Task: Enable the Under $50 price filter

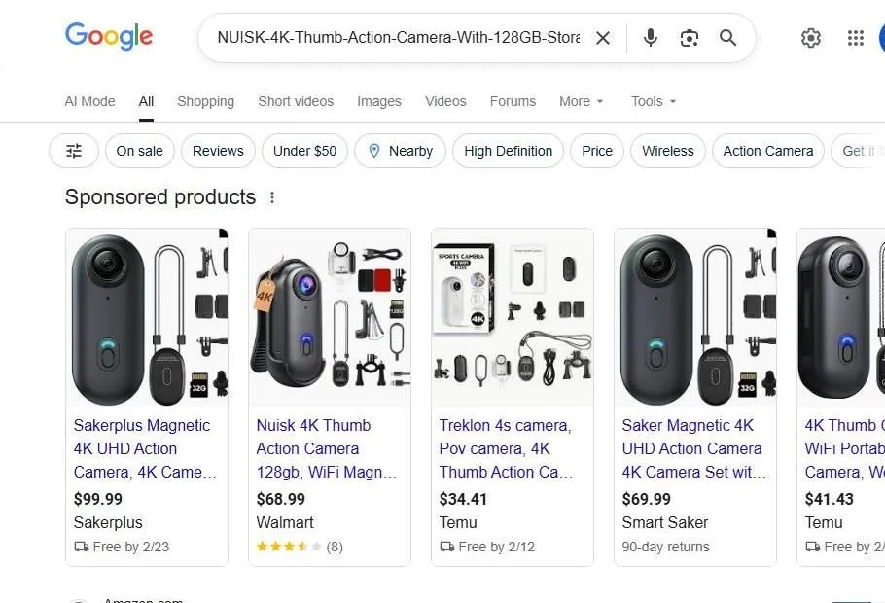Action: (304, 151)
